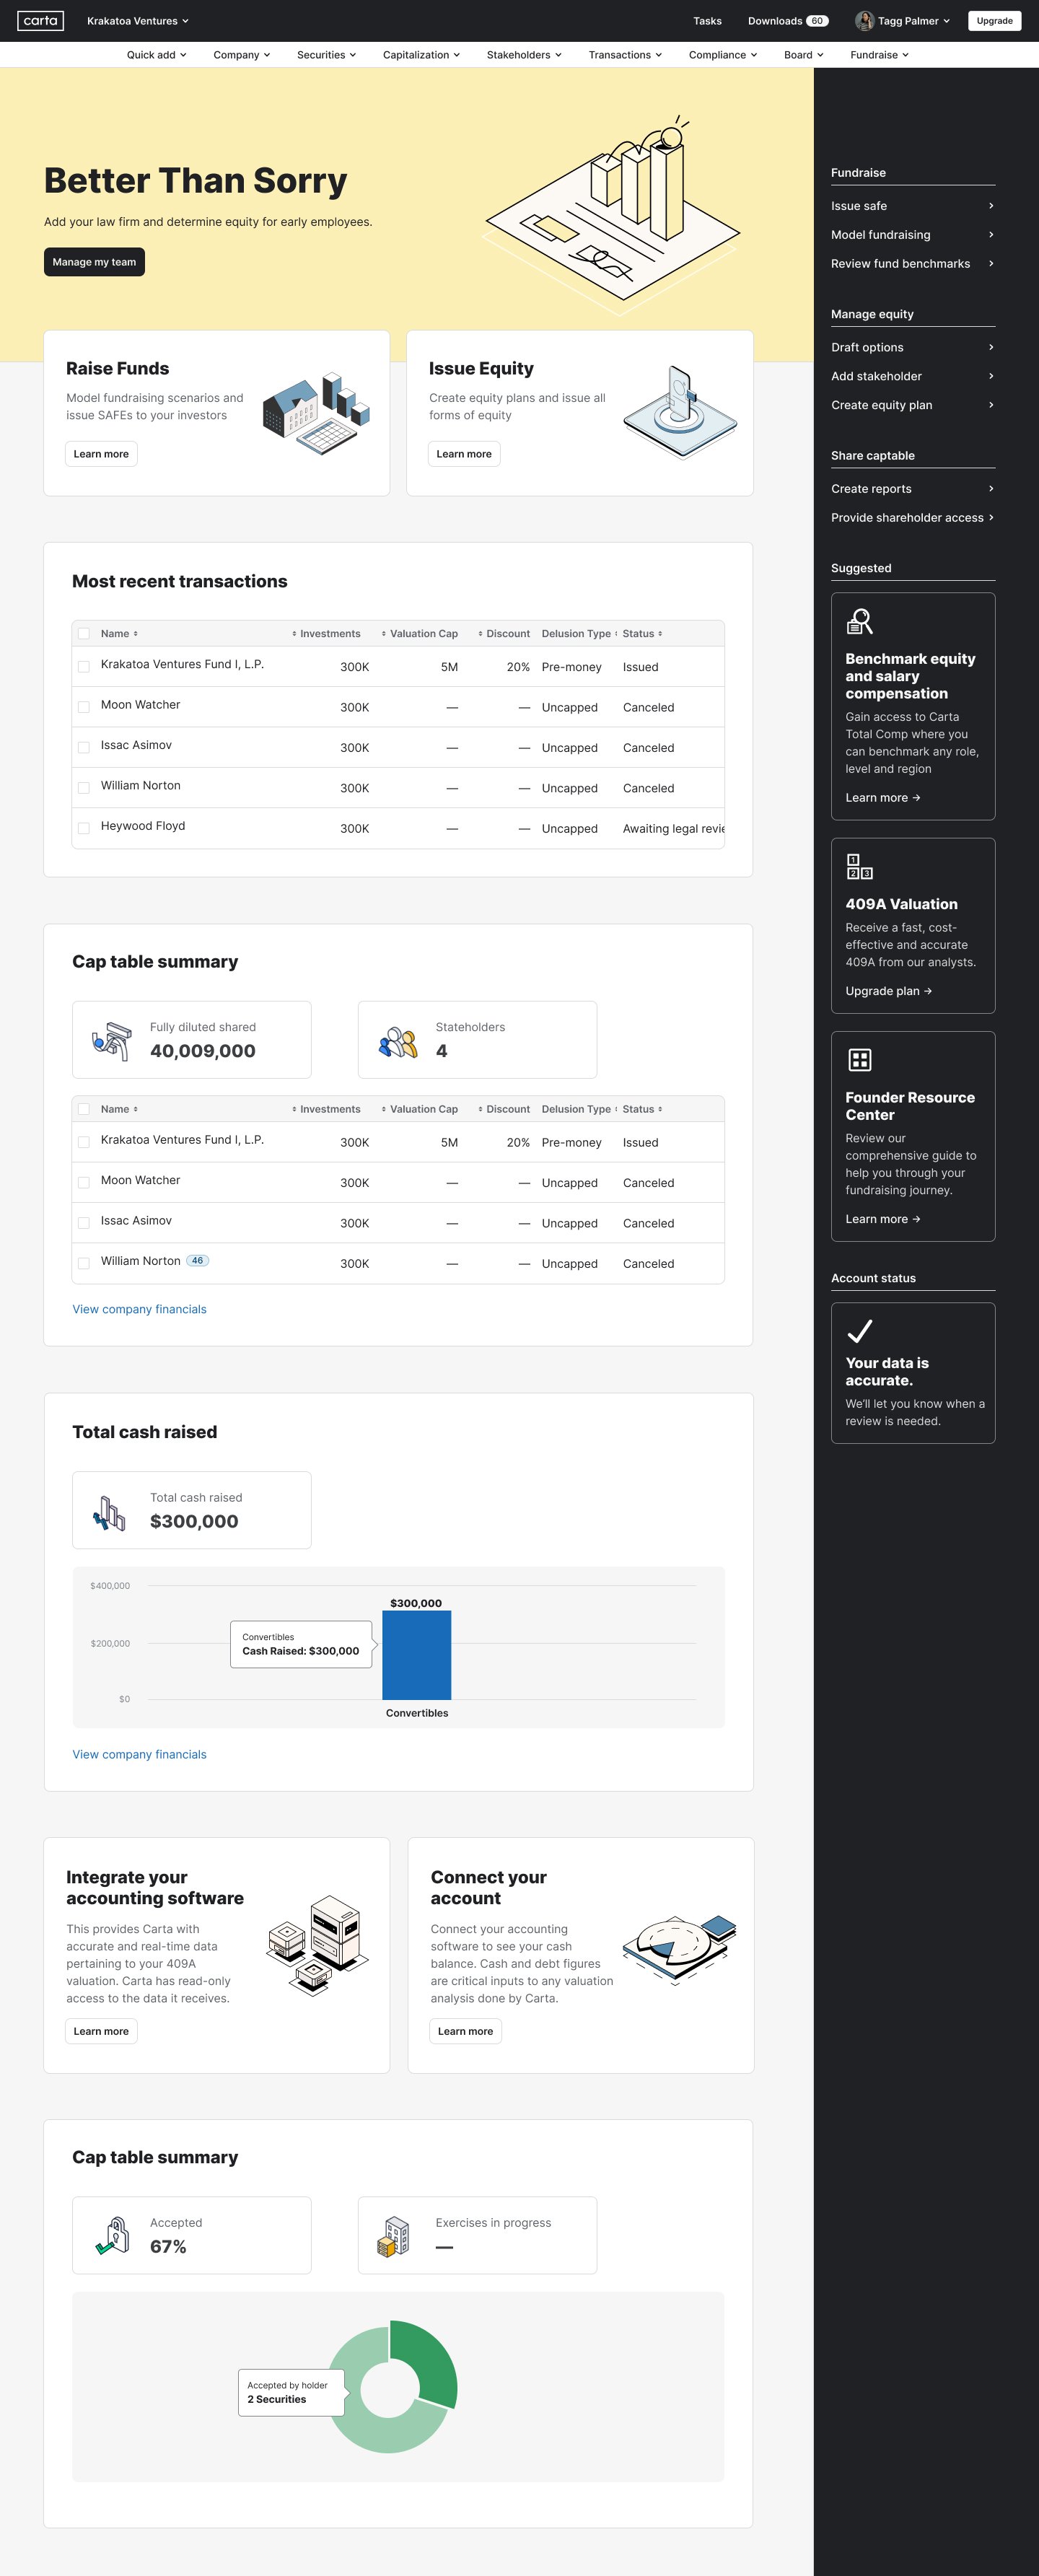Check Issac Asimov row in recent transactions
This screenshot has width=1039, height=2576.
pyautogui.click(x=84, y=748)
